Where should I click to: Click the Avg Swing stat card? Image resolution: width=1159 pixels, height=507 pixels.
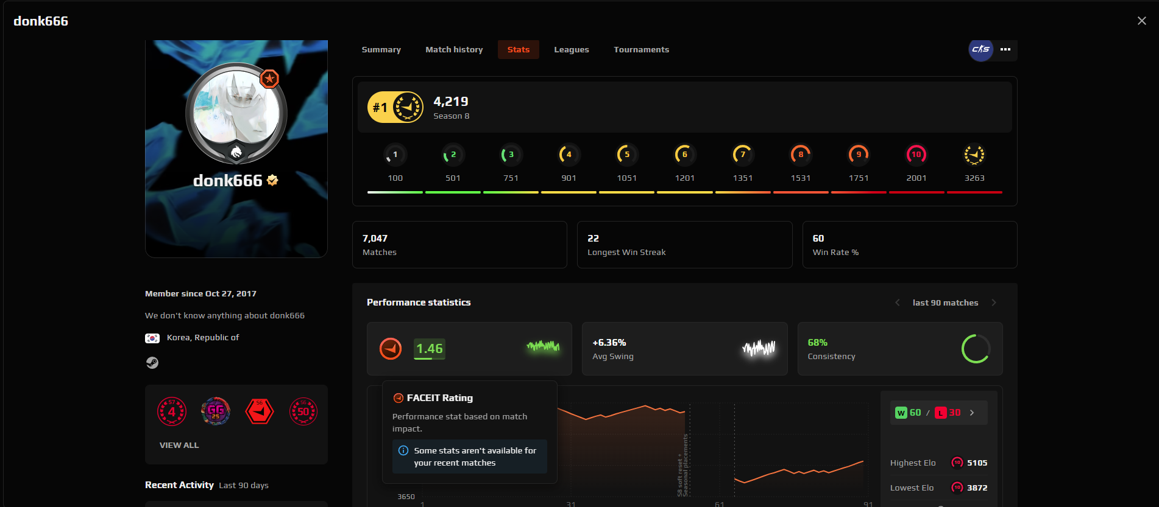pyautogui.click(x=684, y=349)
